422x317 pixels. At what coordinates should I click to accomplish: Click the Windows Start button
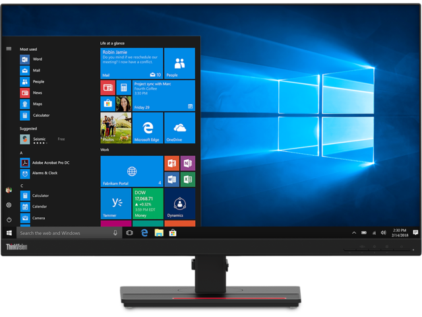click(x=9, y=233)
